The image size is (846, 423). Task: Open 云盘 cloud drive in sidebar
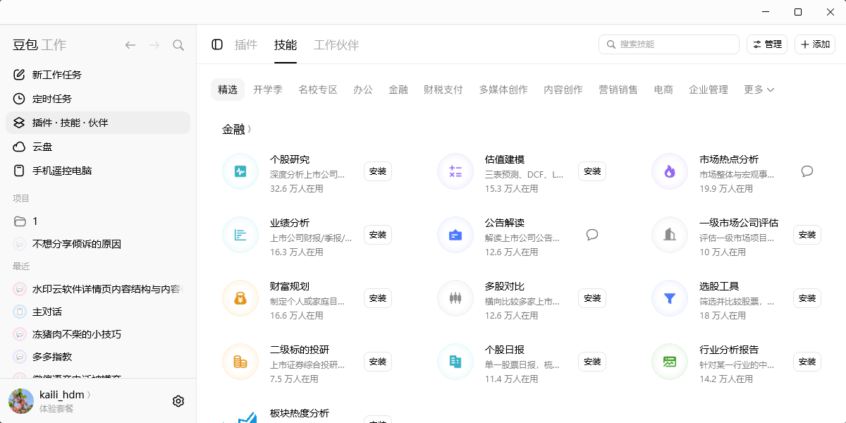[98, 147]
